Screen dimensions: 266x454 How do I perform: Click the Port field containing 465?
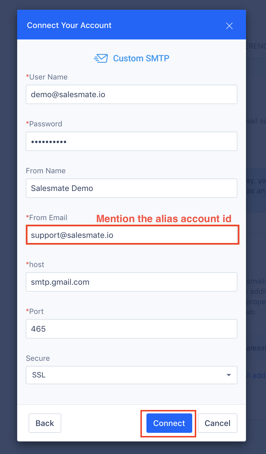[x=132, y=329]
